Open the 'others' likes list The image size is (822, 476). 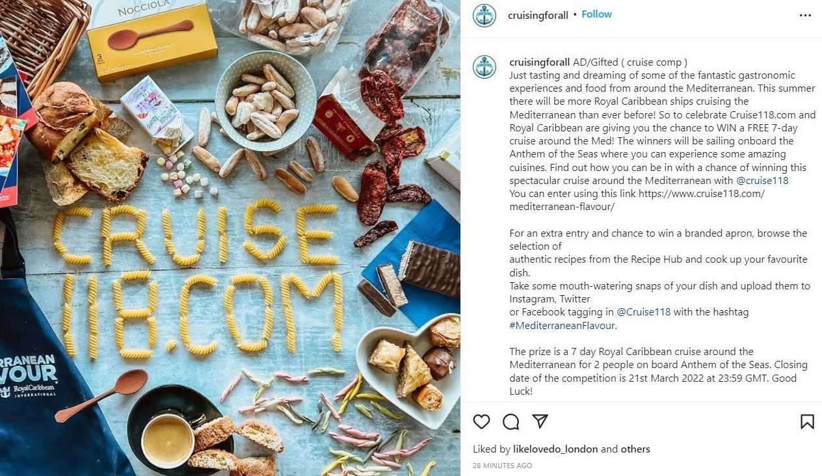pos(635,449)
